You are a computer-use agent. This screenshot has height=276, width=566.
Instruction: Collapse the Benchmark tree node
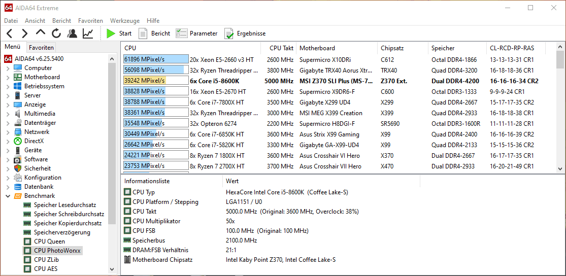(x=8, y=196)
